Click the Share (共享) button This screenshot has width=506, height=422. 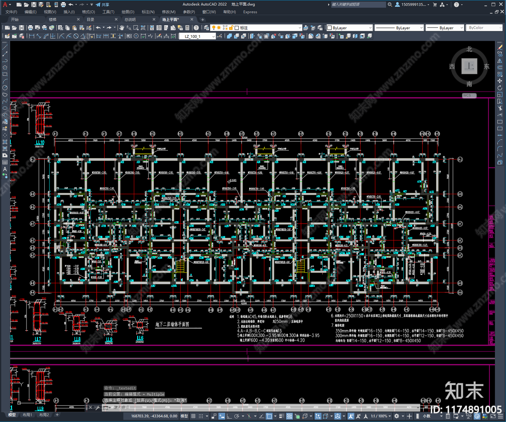click(103, 4)
